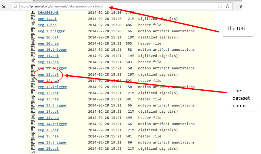This screenshot has height=154, width=261.
Task: Click the favorites hub icon at far right
Action: [x=241, y=6]
